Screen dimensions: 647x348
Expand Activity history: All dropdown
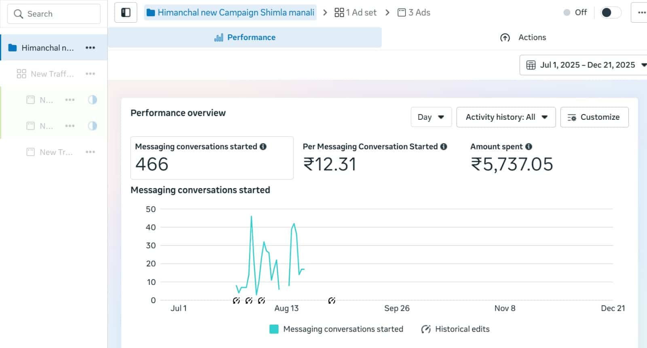coord(506,117)
